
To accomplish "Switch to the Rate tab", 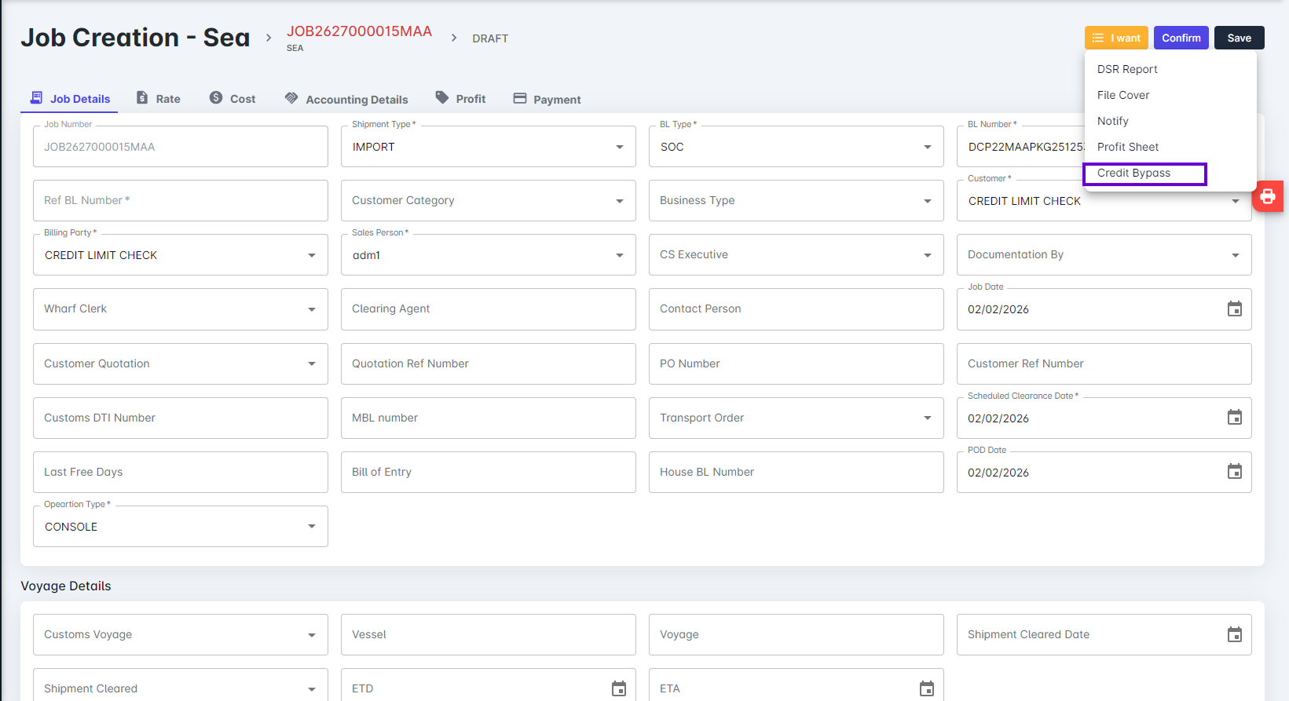I will 159,99.
